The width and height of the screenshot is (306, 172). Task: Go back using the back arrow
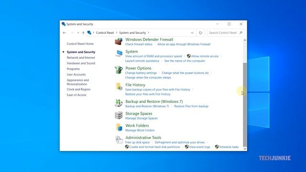coord(65,33)
